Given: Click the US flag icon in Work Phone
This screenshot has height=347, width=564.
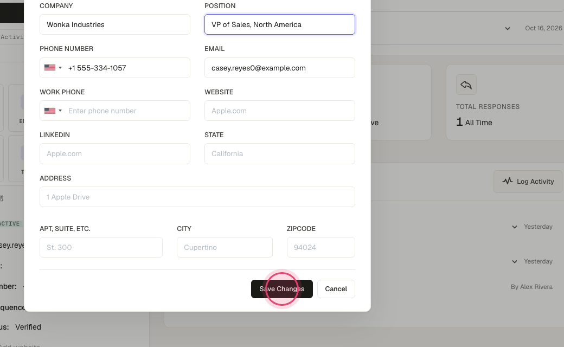Looking at the screenshot, I should point(50,111).
